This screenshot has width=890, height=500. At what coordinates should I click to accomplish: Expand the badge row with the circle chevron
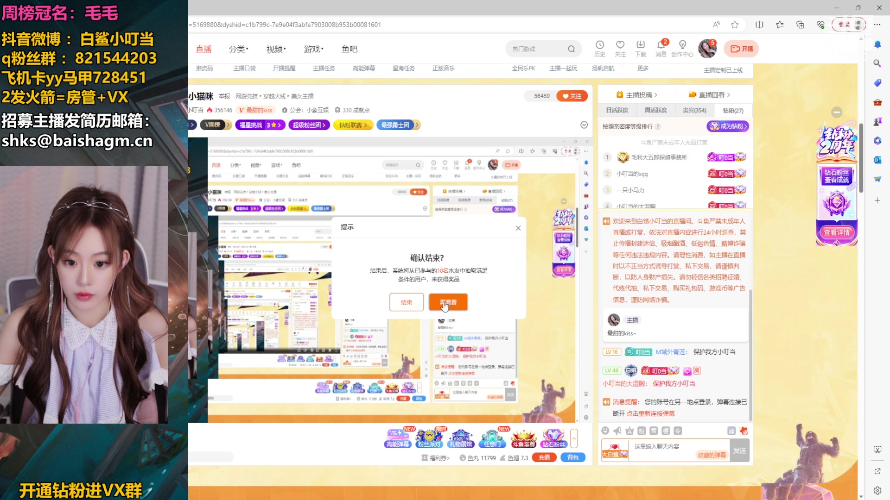[x=584, y=125]
